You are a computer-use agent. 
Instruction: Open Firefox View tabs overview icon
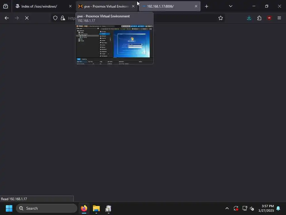6,6
